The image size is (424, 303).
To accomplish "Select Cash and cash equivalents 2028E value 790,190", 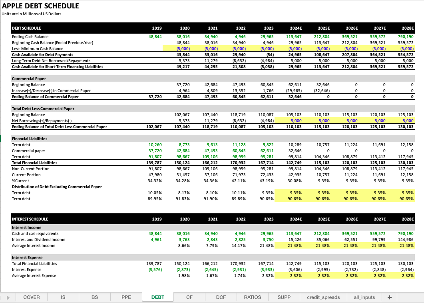I will coord(405,234).
